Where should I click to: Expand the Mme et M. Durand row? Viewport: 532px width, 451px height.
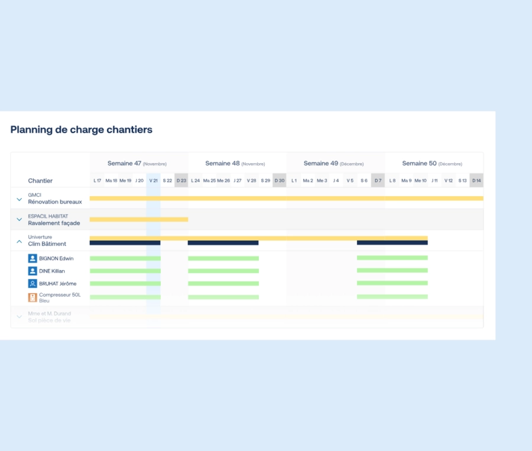(x=18, y=317)
